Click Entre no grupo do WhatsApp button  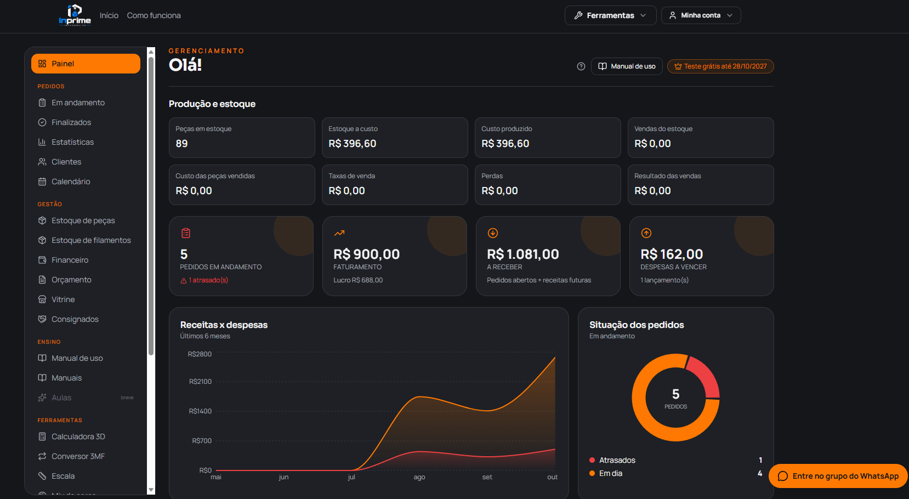click(x=838, y=476)
